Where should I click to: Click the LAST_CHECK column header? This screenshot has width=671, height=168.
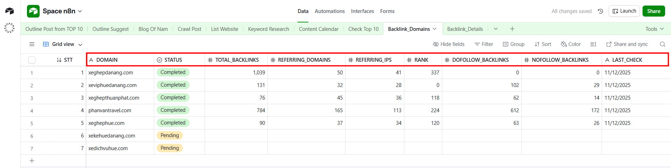point(635,60)
